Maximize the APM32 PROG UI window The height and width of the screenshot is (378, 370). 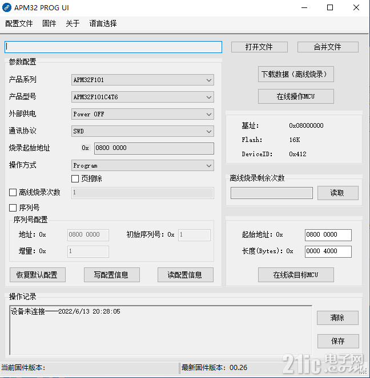coord(330,8)
